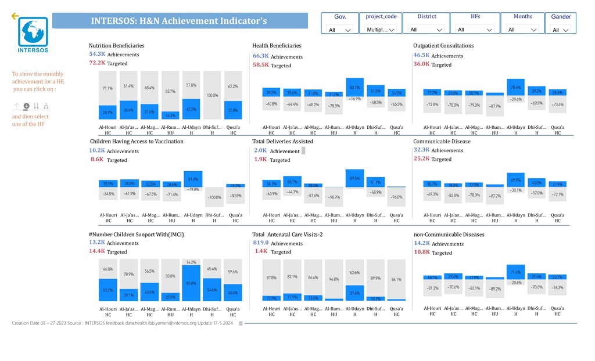Enable the drill down circle-arrow icon
Image resolution: width=595 pixels, height=361 pixels.
click(x=26, y=106)
